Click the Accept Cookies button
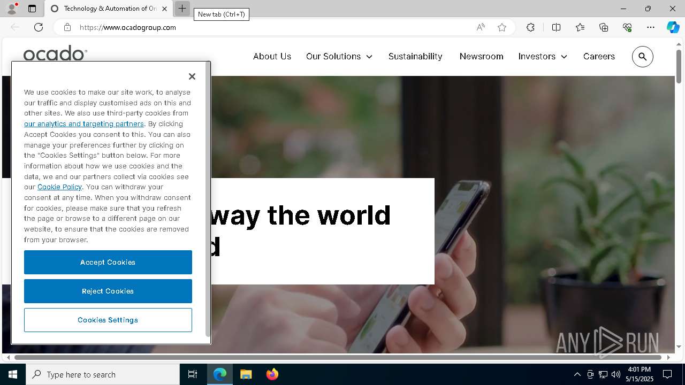Screen dimensions: 685x385 coord(108,262)
